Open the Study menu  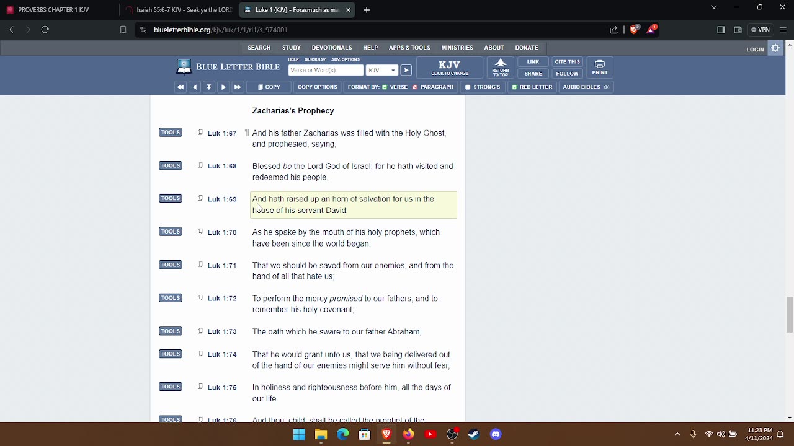292,48
